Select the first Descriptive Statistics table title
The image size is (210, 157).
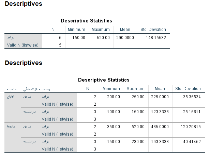86,21
